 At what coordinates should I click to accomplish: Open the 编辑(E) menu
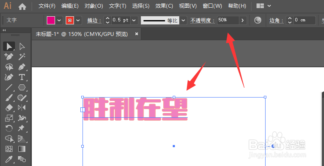(x=70, y=6)
